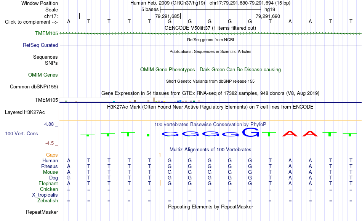
Task: Click the TMEM105 GTEx expression bar chart
Action: [x=131, y=100]
